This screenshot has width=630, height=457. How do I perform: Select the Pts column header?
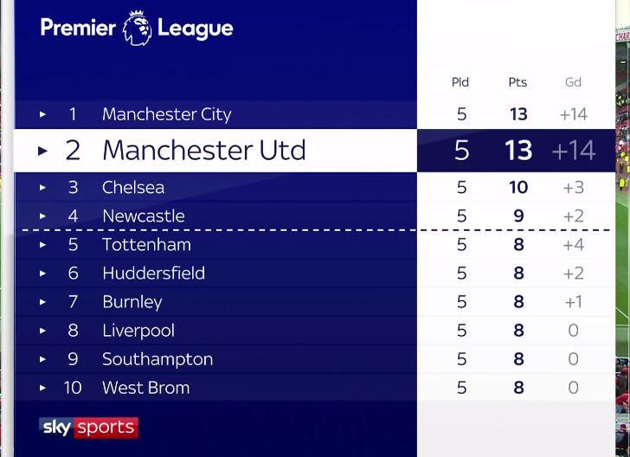(x=517, y=82)
